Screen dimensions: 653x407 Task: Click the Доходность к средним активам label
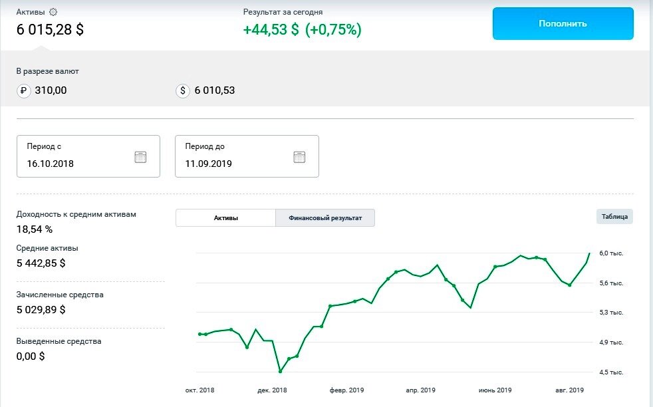76,214
